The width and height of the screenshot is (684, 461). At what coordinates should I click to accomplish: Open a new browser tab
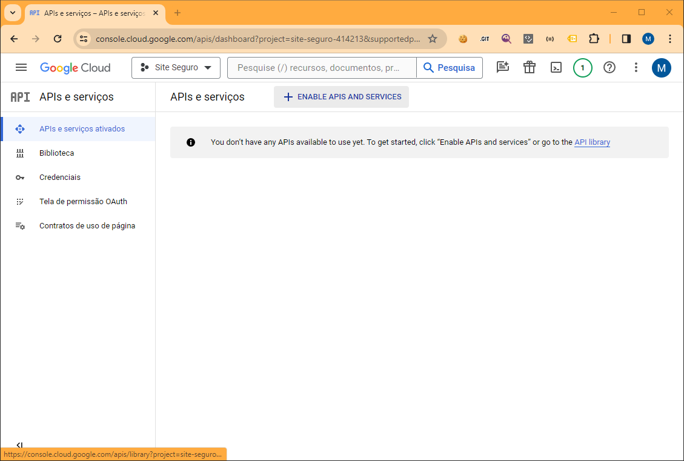177,13
